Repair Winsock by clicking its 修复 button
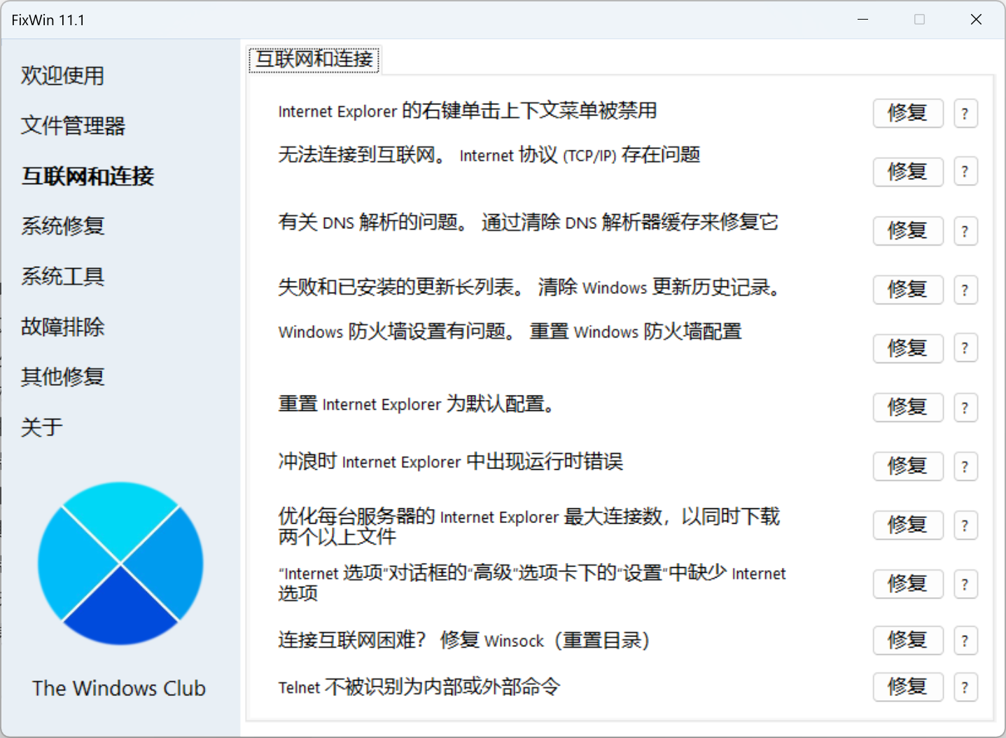 click(907, 640)
